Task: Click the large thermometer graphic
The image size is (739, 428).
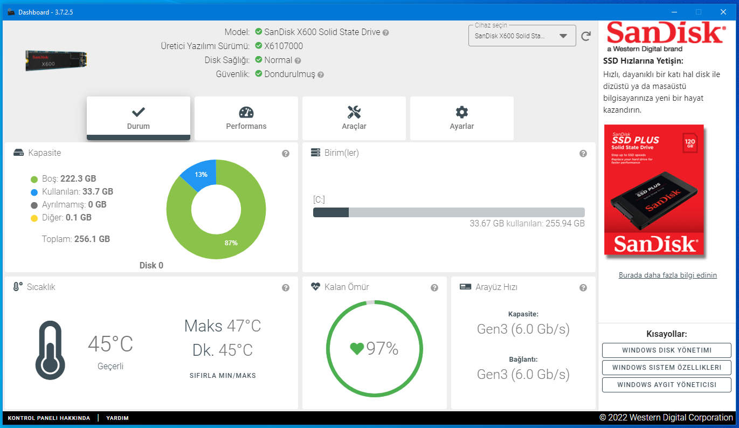Action: tap(51, 351)
